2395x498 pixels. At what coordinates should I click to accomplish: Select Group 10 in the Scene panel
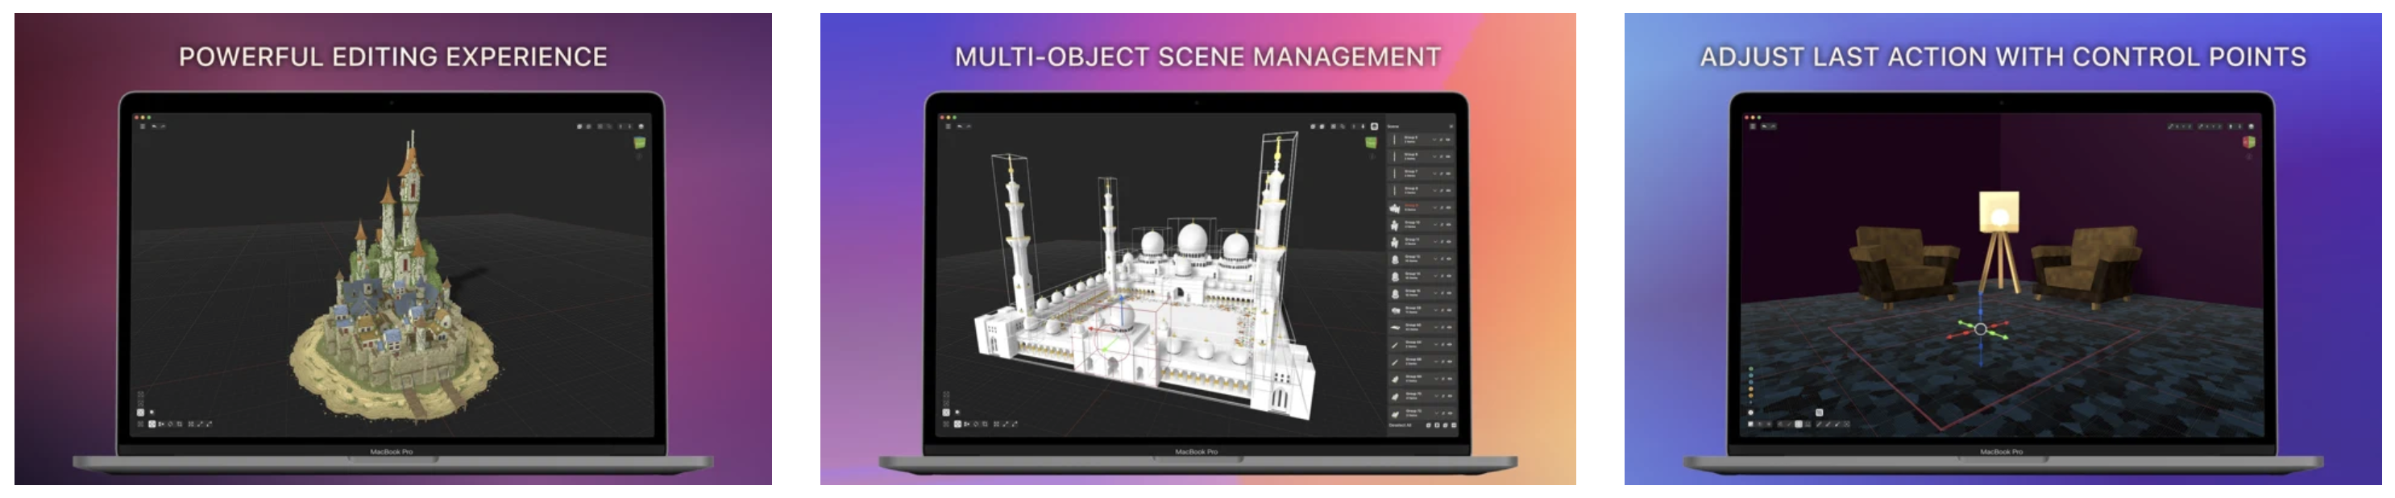click(x=1421, y=225)
